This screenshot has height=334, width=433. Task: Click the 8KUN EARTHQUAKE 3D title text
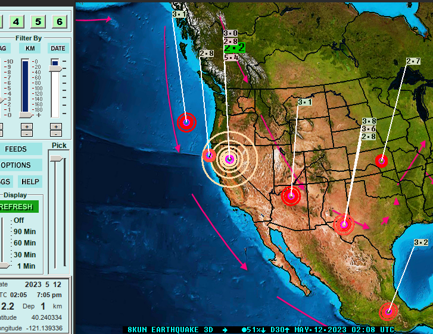point(170,330)
